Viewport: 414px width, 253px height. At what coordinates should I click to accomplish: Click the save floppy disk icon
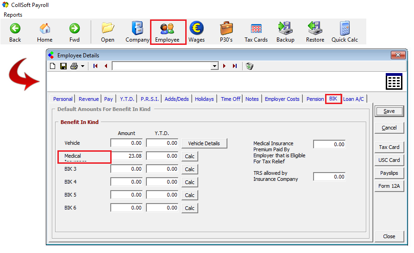click(x=63, y=66)
